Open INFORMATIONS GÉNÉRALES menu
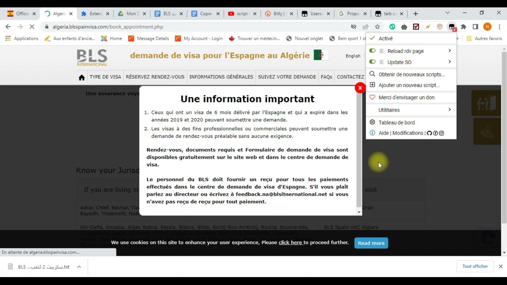This screenshot has height=285, width=507. [221, 77]
